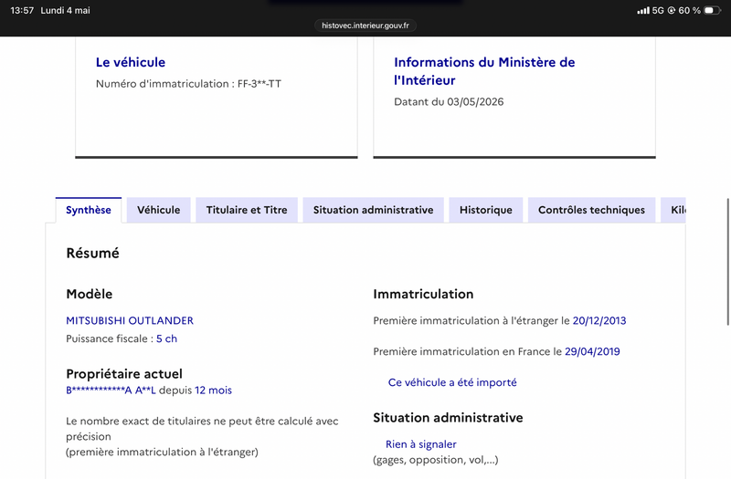Click the 'Immatriculation' heading
731x479 pixels.
coord(423,294)
